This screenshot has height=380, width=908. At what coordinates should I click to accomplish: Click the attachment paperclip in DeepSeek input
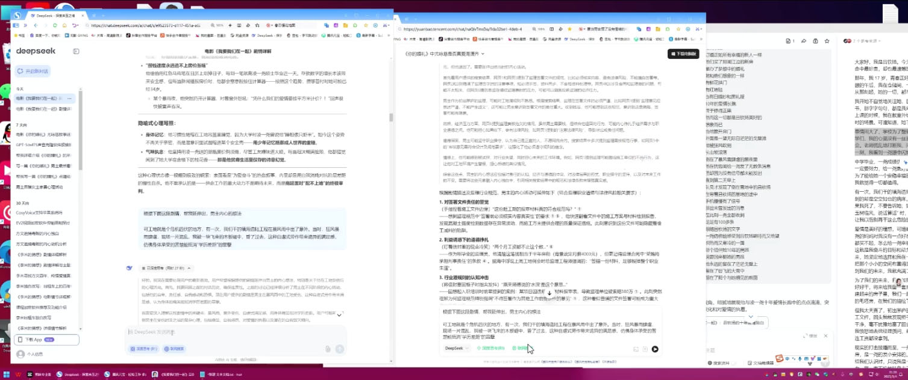coord(328,349)
